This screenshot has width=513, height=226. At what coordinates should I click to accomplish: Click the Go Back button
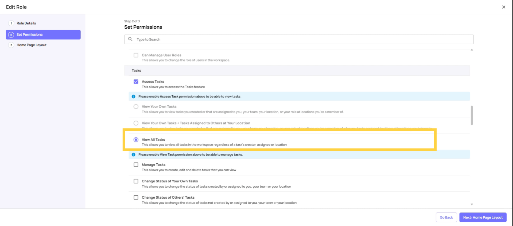coord(446,217)
